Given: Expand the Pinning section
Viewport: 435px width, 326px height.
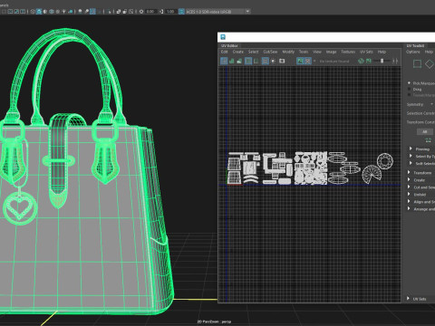Looking at the screenshot, I should point(411,149).
